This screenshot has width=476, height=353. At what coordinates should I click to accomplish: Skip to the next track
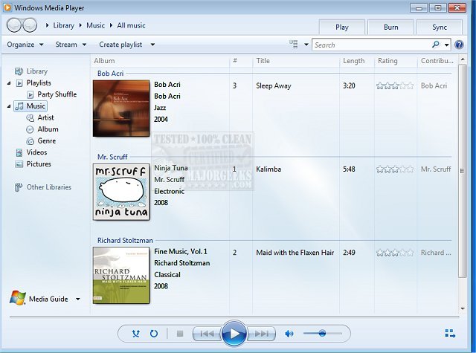pyautogui.click(x=261, y=334)
